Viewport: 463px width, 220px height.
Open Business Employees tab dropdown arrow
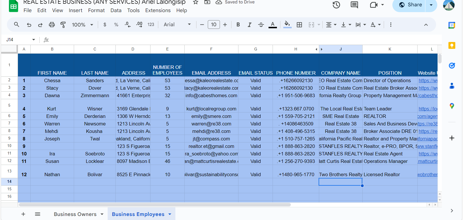pos(170,214)
